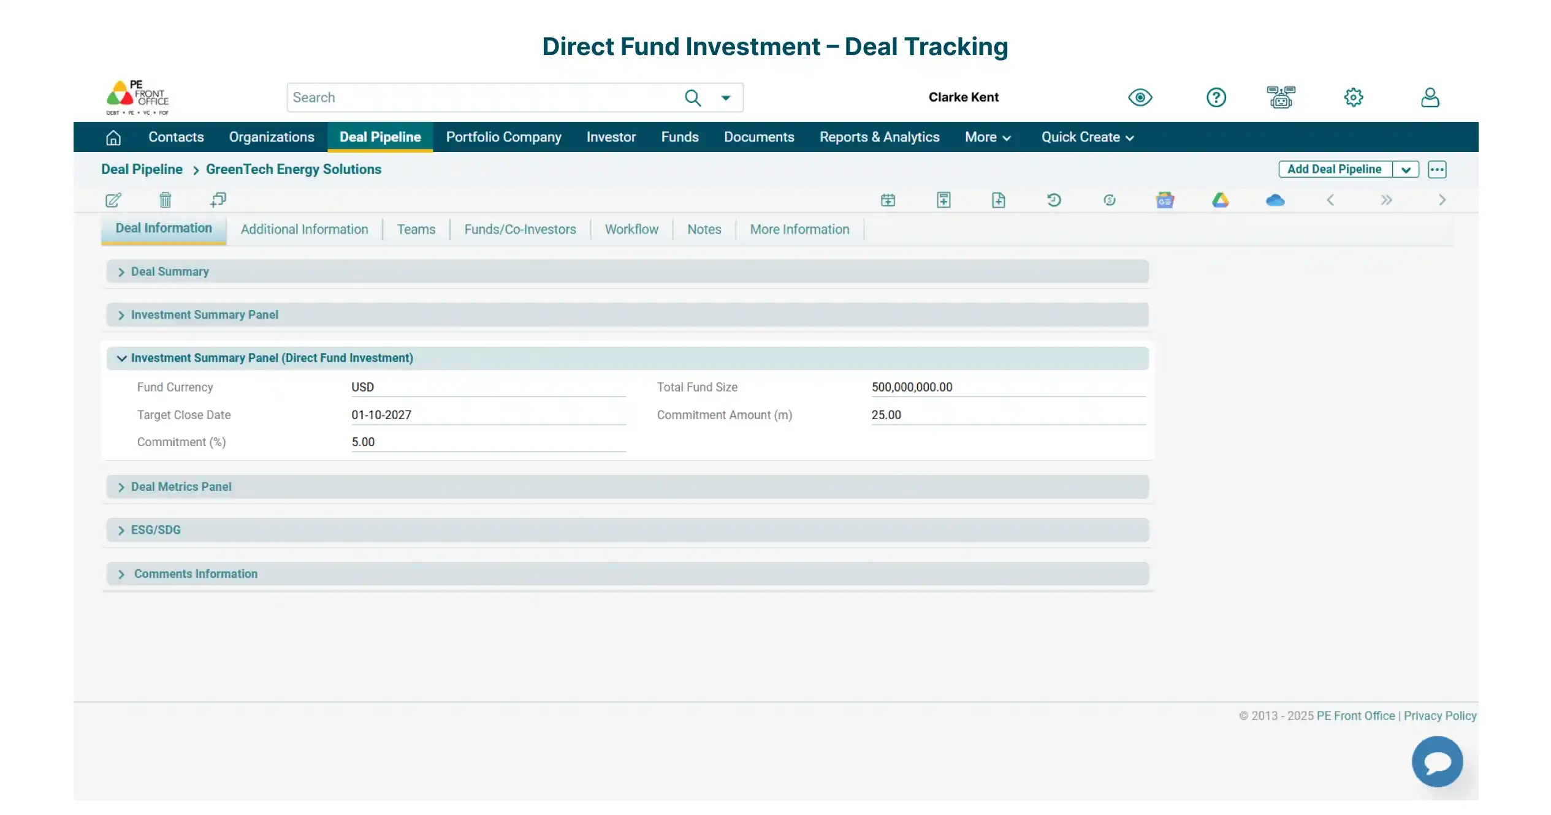Click the edit pencil icon

click(x=113, y=200)
